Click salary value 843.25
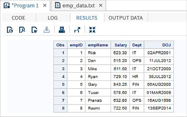Screen dimensions: 187x117 coord(120,84)
